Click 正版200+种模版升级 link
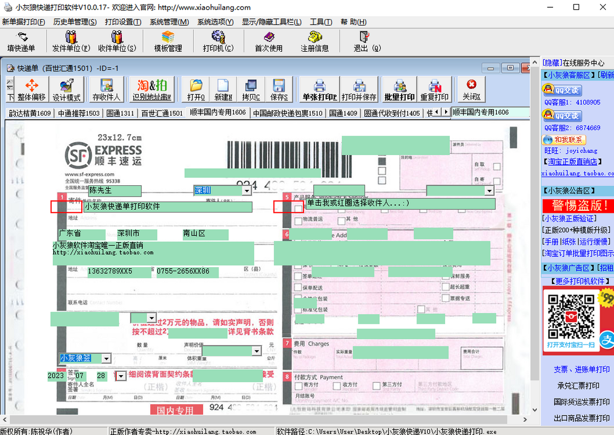Image resolution: width=614 pixels, height=435 pixels. (576, 230)
